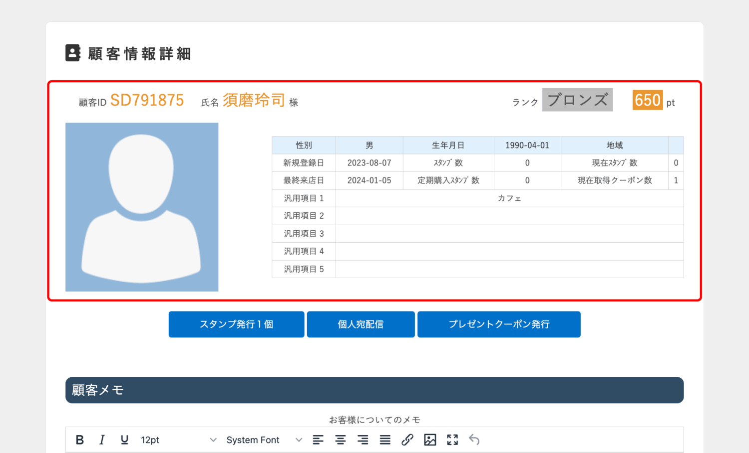
Task: Select right text alignment in the editor
Action: 363,440
